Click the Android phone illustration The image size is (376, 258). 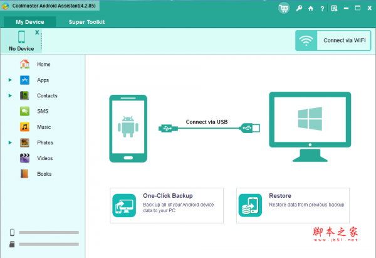tap(128, 129)
